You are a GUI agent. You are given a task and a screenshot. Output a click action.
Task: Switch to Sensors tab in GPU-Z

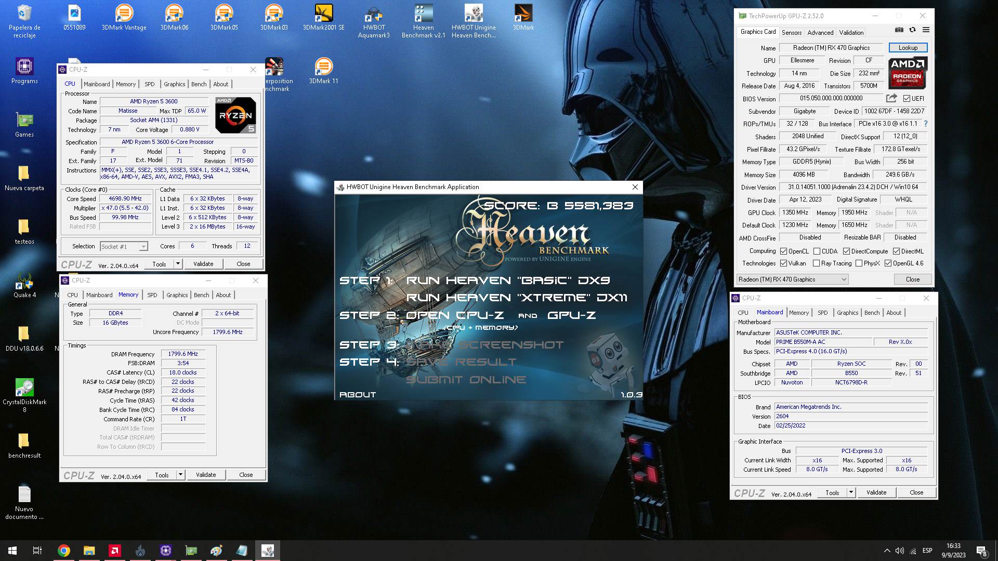tap(792, 32)
